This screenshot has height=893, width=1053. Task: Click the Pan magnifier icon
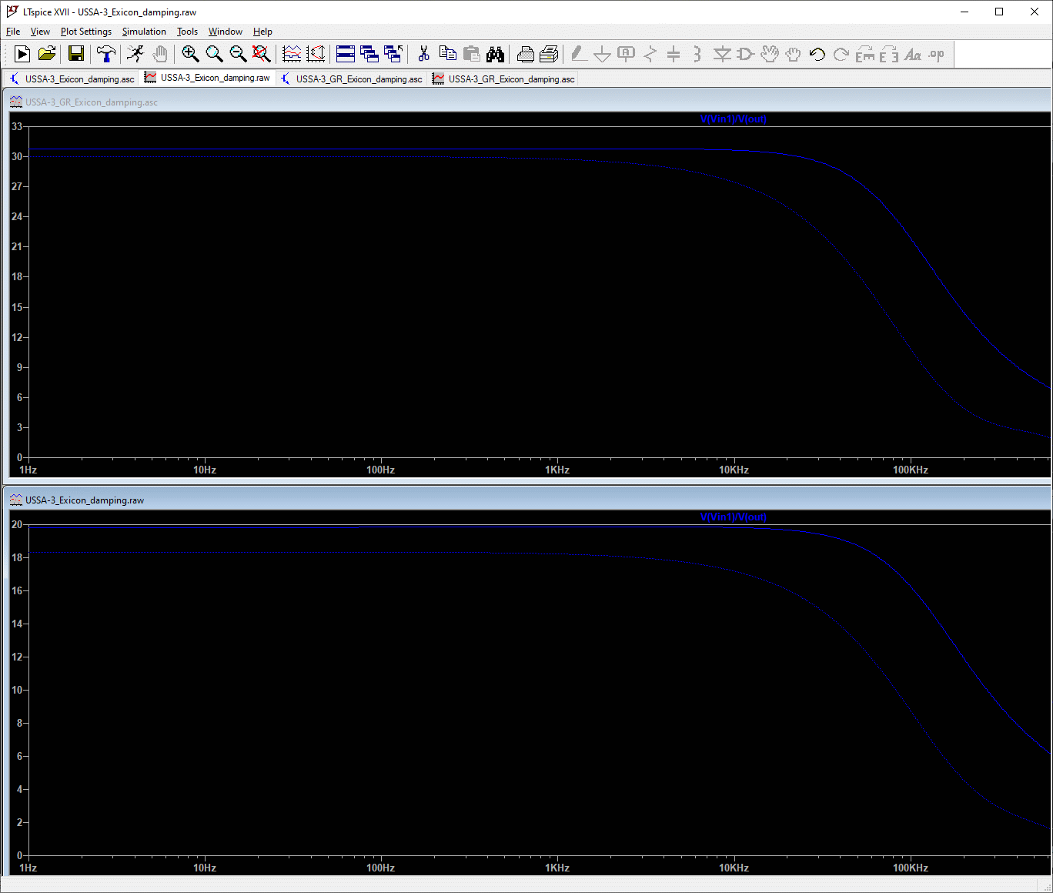point(214,54)
